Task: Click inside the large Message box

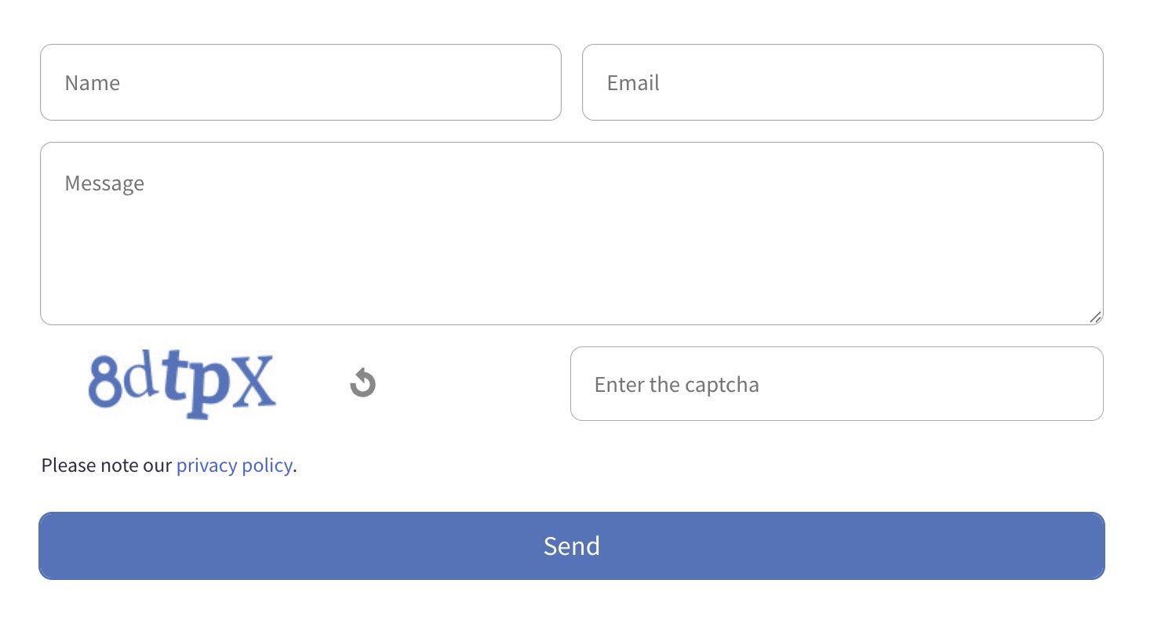Action: [x=571, y=234]
